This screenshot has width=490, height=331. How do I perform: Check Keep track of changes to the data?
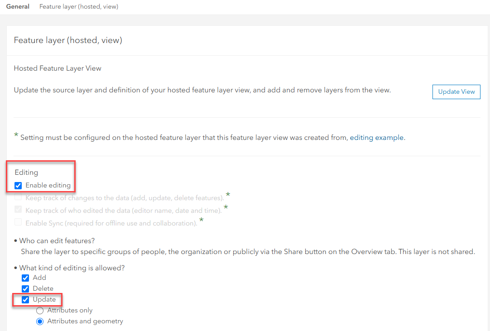click(x=19, y=197)
